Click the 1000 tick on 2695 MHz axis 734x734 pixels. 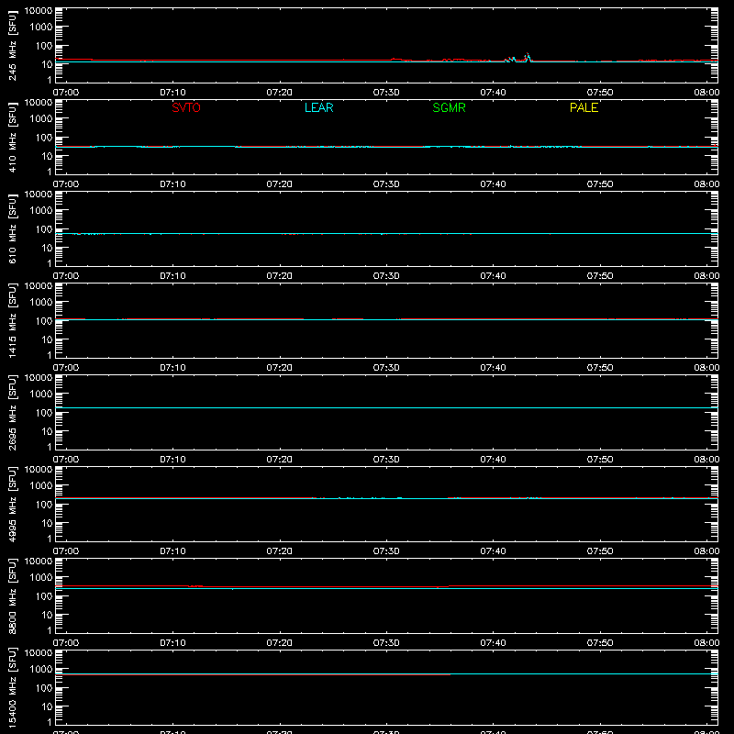coord(41,395)
